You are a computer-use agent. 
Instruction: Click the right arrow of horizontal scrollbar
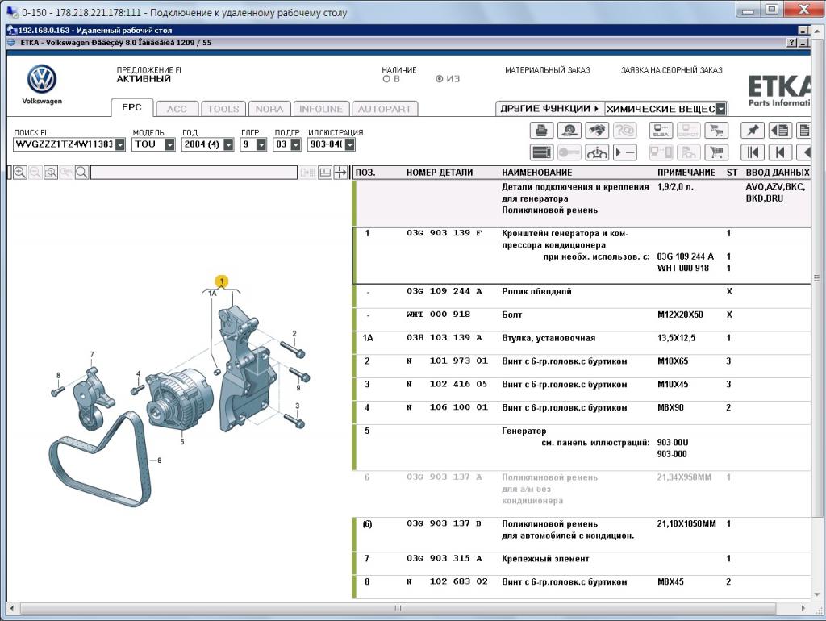tap(803, 608)
